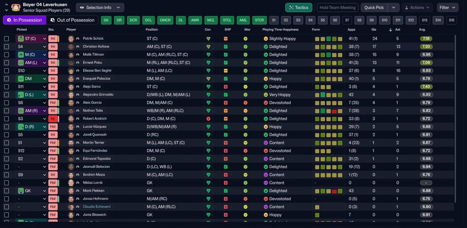Viewport: 467px width, 228px height.
Task: Click Patrik Schick's Int status badge
Action: coord(53,39)
